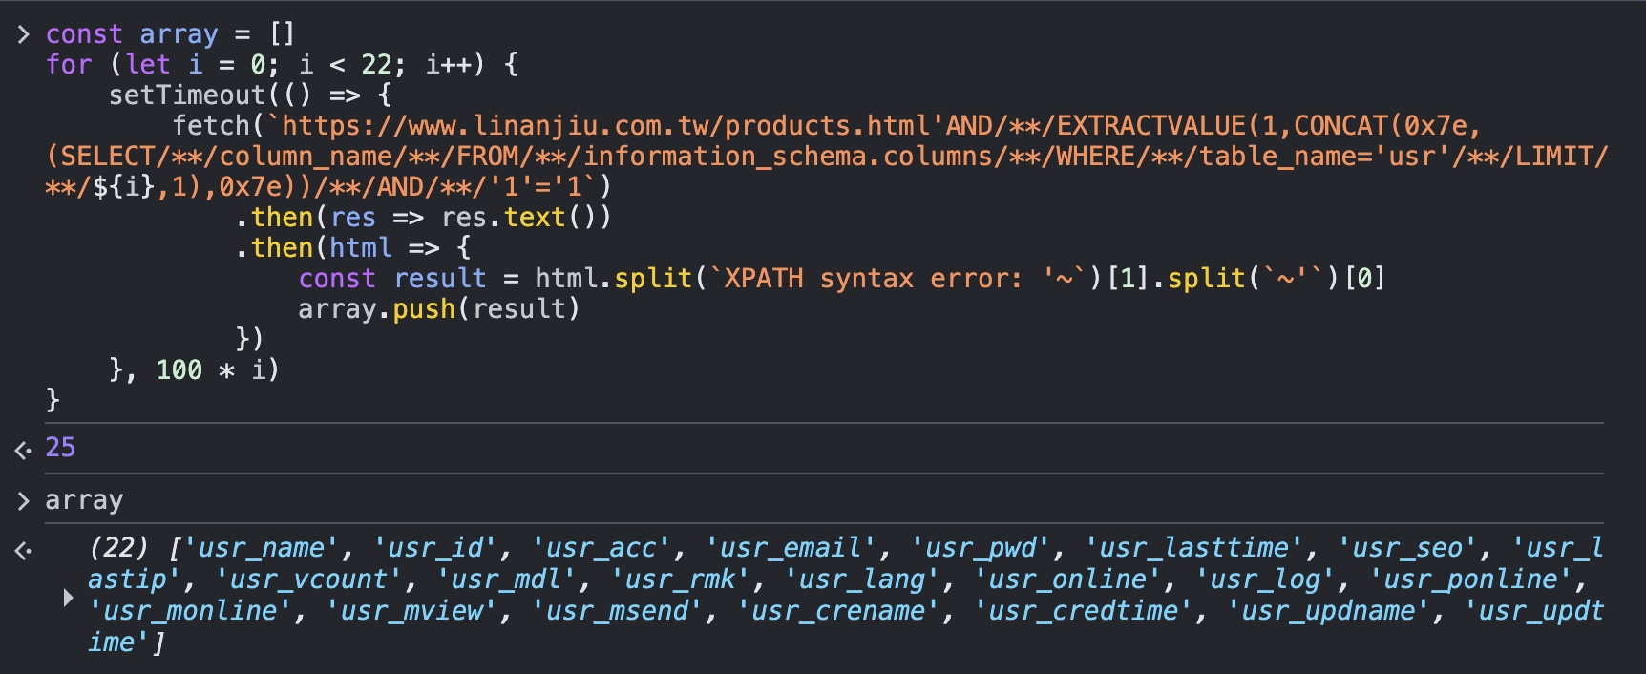Select the 'usr_log' array entry
1646x674 pixels.
pyautogui.click(x=1265, y=579)
